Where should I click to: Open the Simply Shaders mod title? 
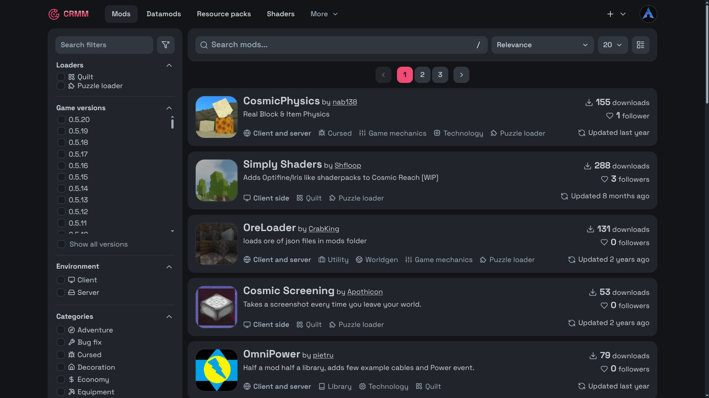click(282, 164)
